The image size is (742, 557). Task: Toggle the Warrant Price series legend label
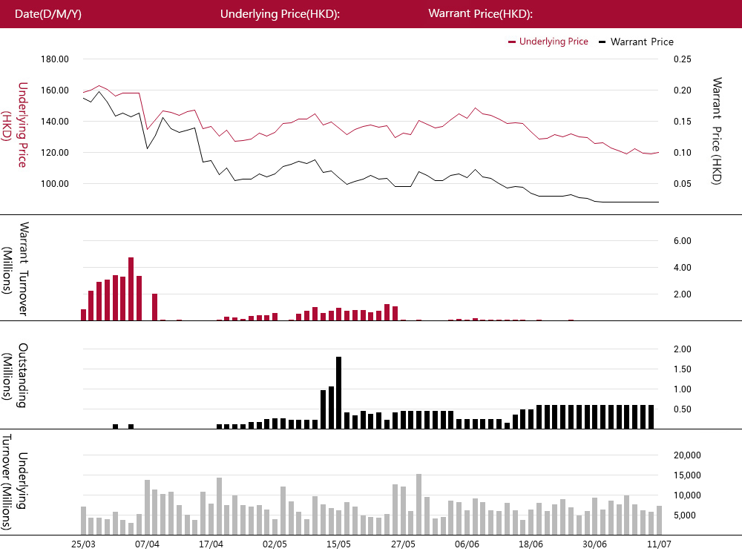click(642, 42)
